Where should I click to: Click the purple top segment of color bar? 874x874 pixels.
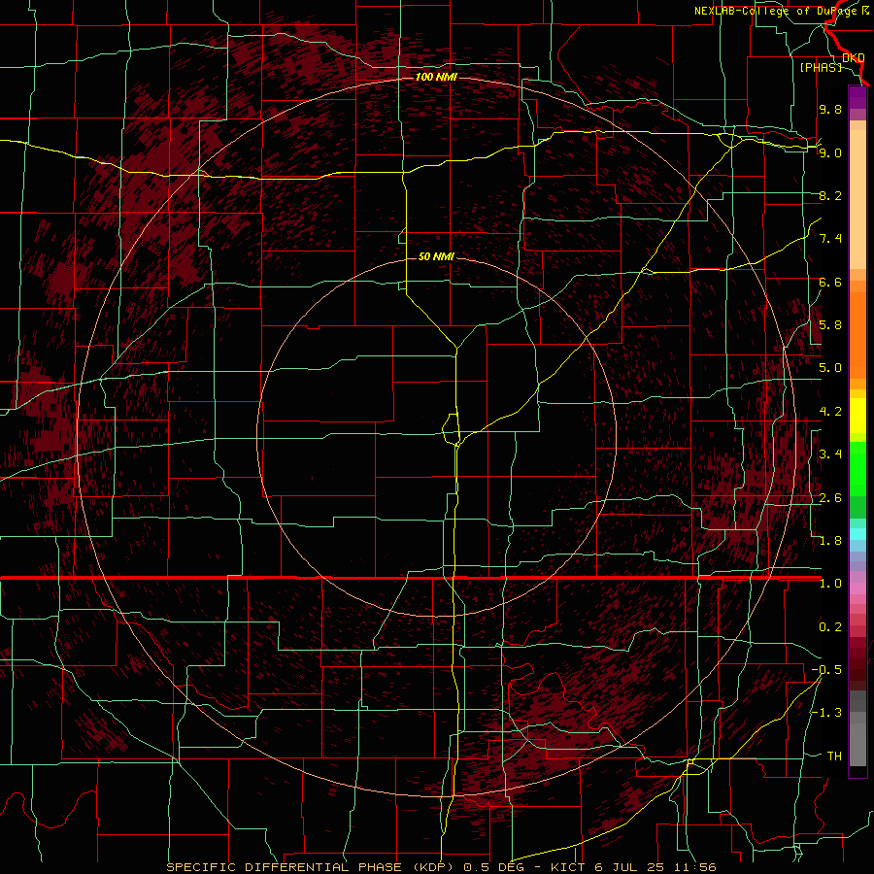[857, 97]
